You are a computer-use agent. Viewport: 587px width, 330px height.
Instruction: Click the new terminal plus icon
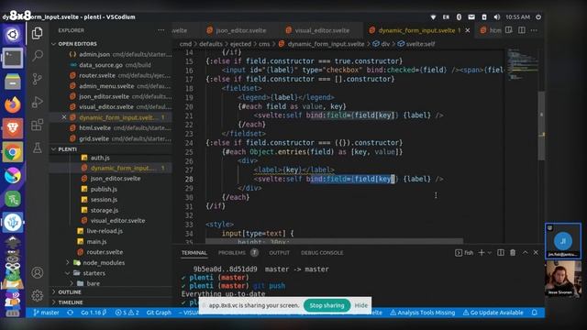coord(482,253)
